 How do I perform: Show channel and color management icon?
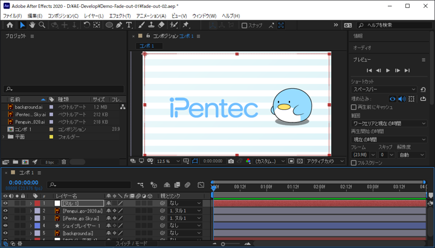(248, 161)
